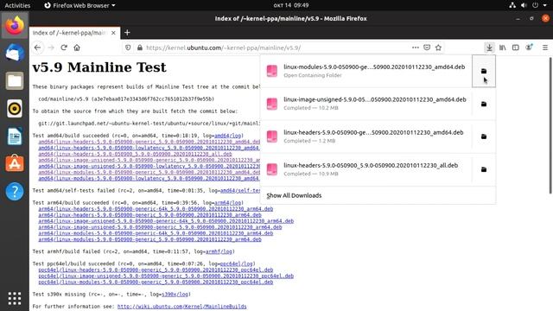Image resolution: width=553 pixels, height=311 pixels.
Task: Open the linux-modules deb download entry
Action: [366, 71]
